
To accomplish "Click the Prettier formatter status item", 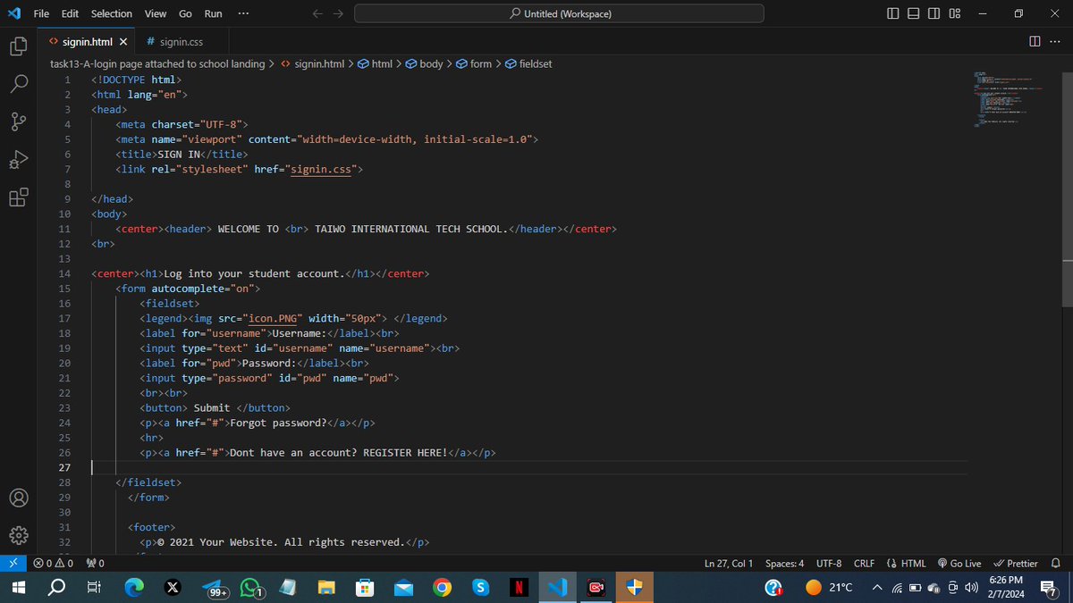I will coord(1015,564).
